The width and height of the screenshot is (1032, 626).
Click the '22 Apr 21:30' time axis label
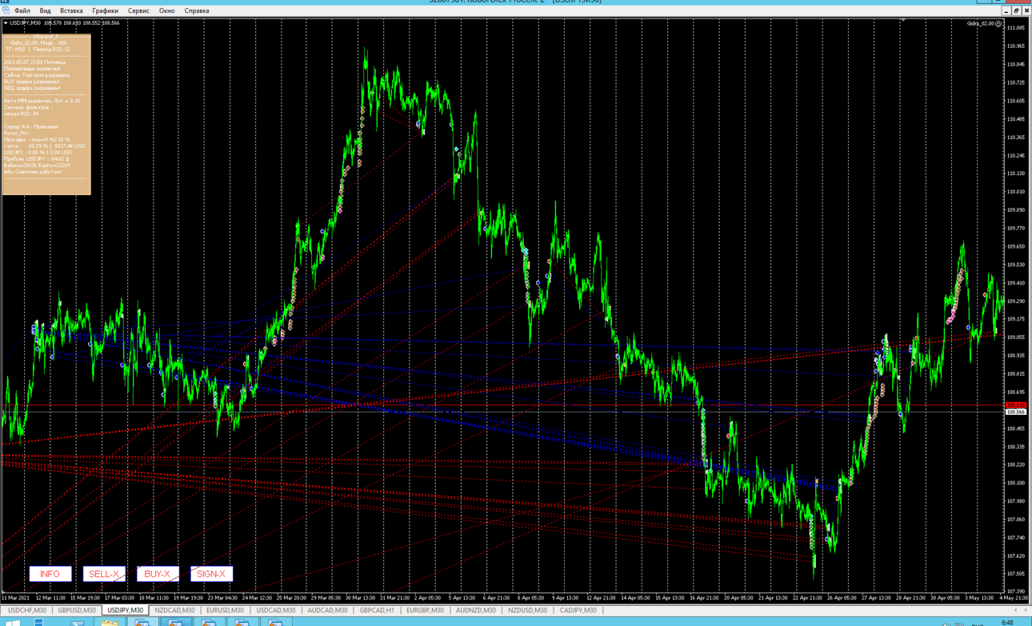point(808,598)
